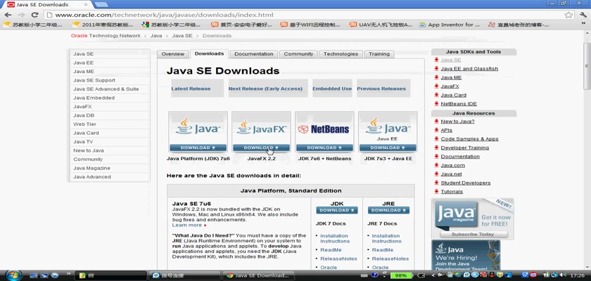
Task: Click the Embedded Use link
Action: (x=332, y=89)
